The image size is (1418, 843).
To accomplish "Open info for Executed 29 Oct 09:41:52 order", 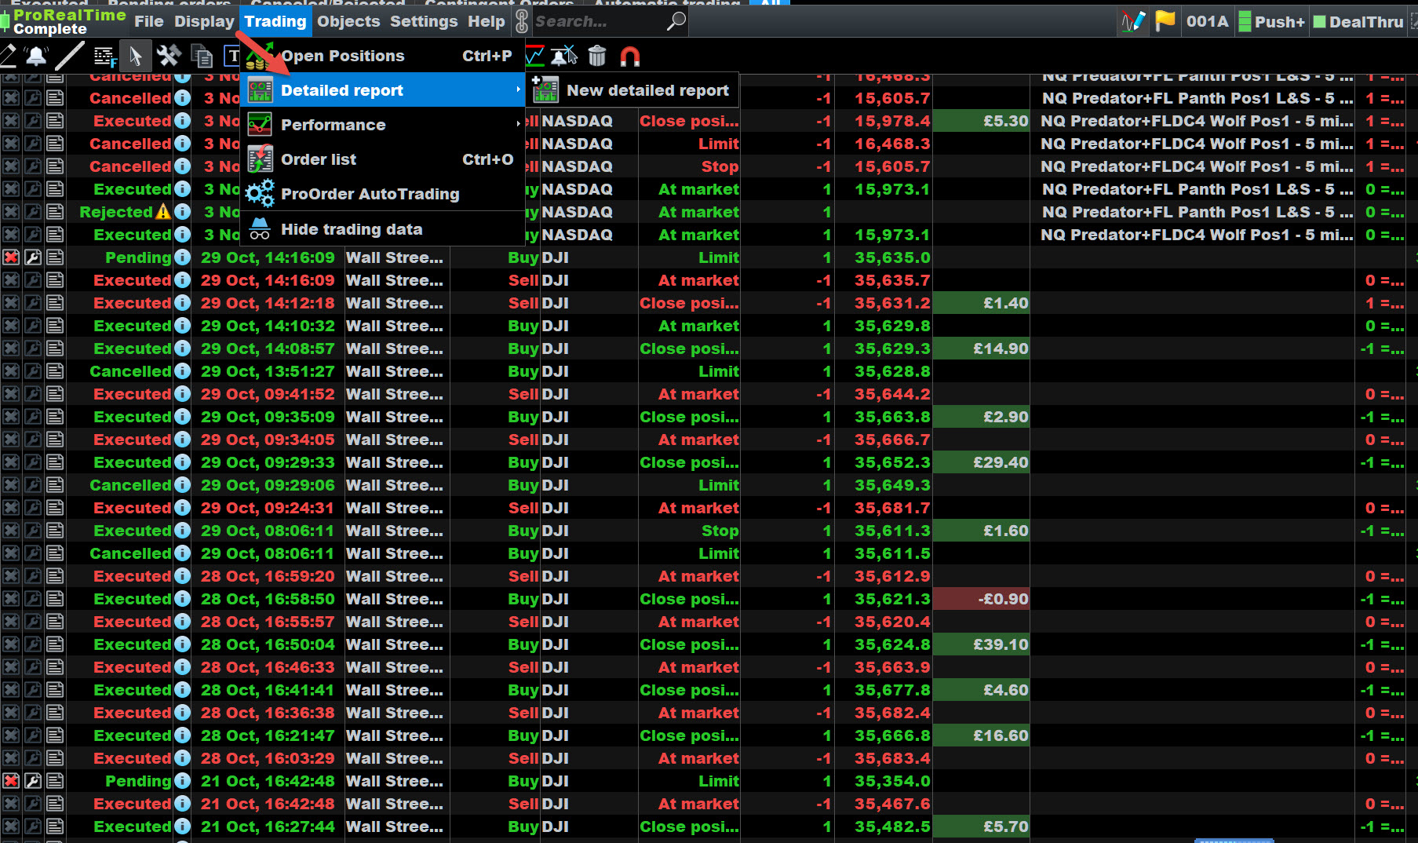I will coord(182,394).
